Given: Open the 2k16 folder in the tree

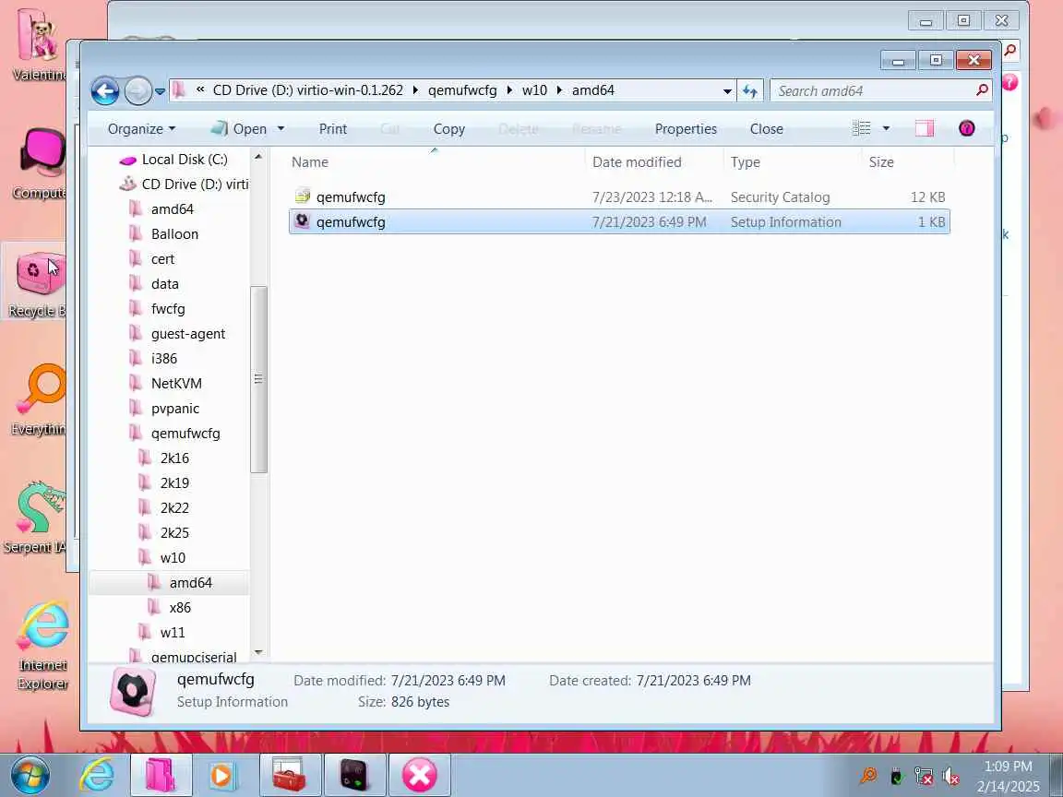Looking at the screenshot, I should [x=174, y=458].
